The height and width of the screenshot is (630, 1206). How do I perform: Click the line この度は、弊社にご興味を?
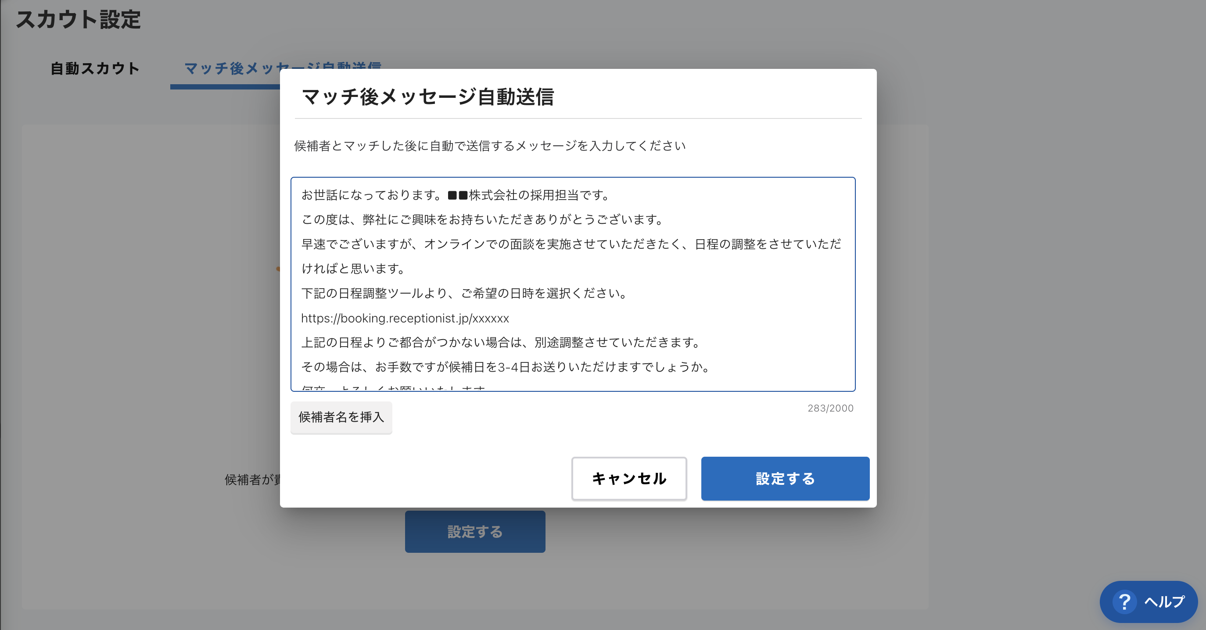(x=483, y=219)
